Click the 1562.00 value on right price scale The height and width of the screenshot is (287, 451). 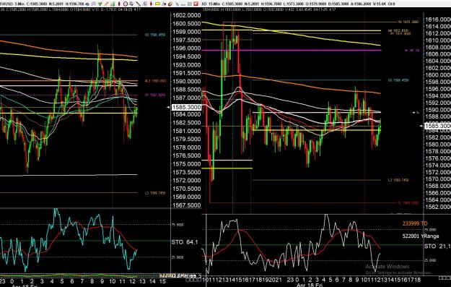click(x=438, y=207)
